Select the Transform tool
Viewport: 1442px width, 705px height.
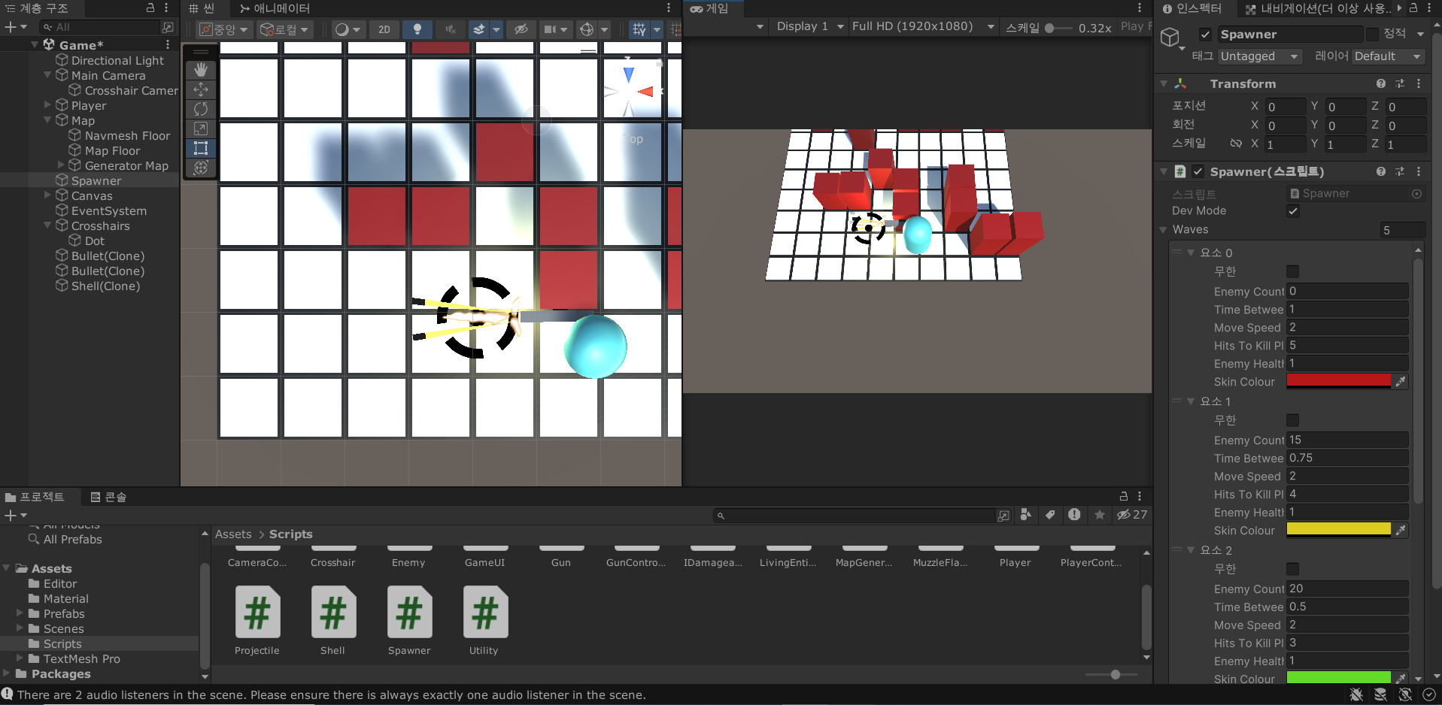pos(201,168)
